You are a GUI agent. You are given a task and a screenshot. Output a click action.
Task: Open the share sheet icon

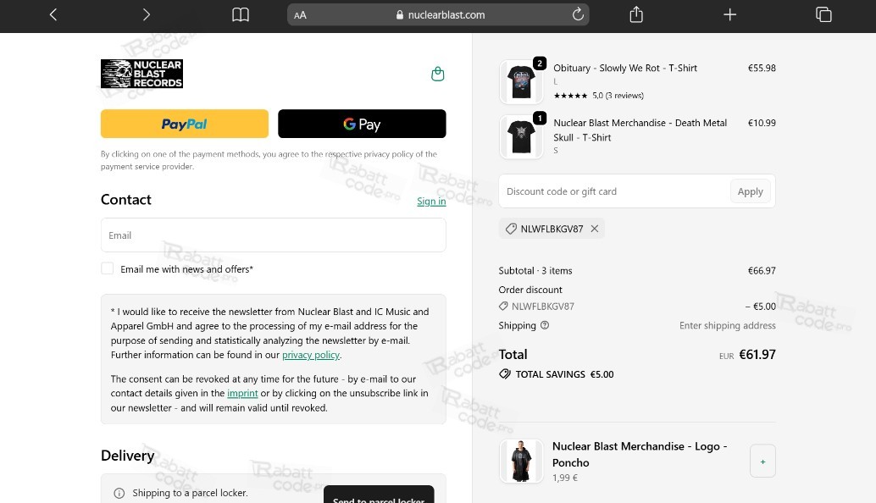[636, 14]
